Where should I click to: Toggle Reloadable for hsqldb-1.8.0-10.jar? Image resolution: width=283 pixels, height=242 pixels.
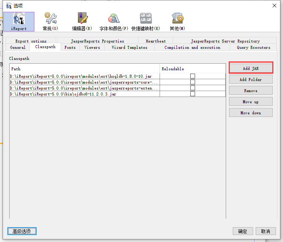192,76
